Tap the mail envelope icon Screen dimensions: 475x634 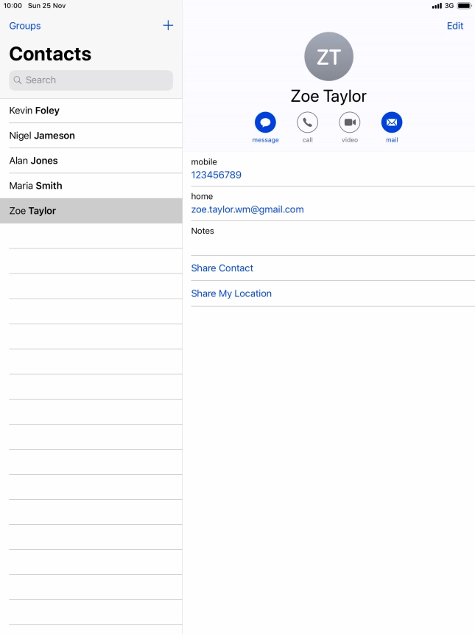pyautogui.click(x=392, y=122)
